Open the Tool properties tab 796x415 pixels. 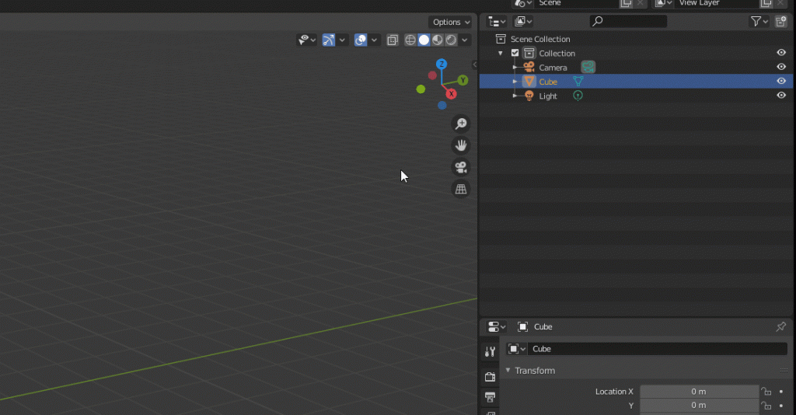click(490, 352)
